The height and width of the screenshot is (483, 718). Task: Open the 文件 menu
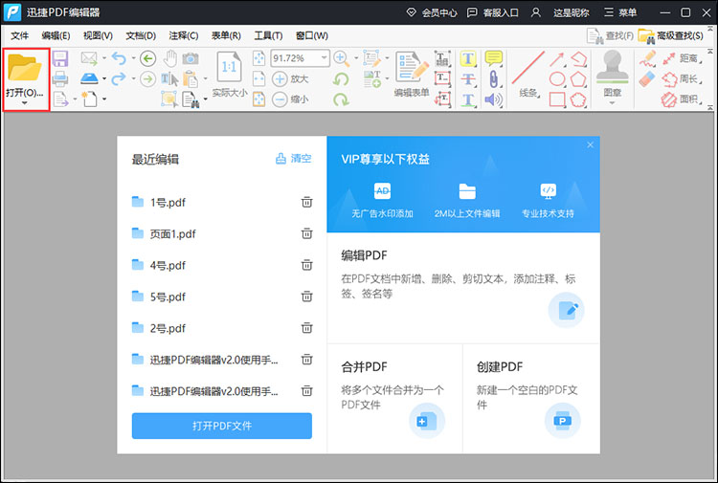(20, 35)
